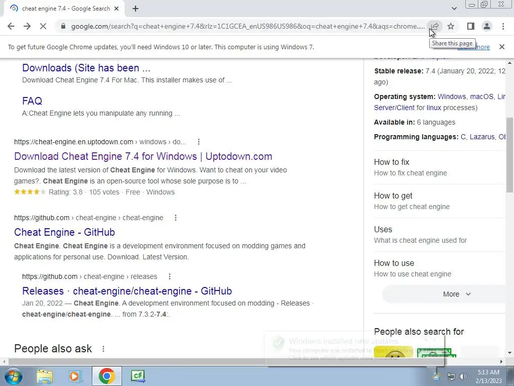This screenshot has height=386, width=514.
Task: Open the tab search chevron dropdown
Action: [454, 9]
